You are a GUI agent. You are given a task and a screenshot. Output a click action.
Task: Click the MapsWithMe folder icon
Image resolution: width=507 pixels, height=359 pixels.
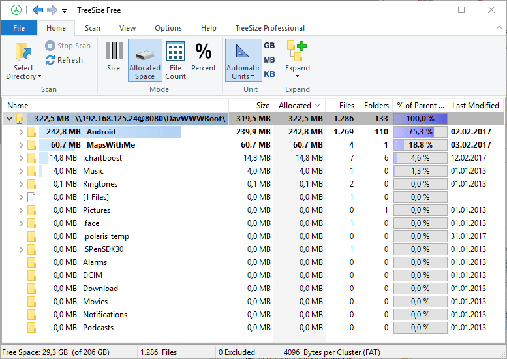click(x=31, y=145)
